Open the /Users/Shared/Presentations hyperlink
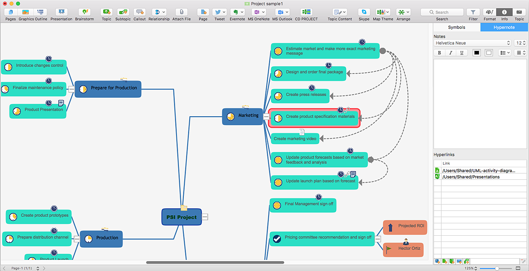 click(x=471, y=177)
